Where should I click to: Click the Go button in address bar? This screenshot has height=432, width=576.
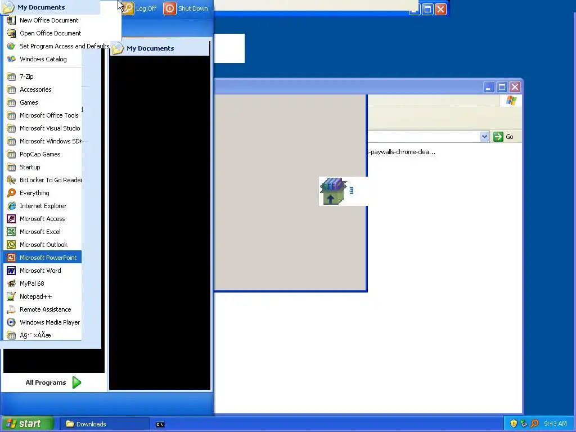pyautogui.click(x=503, y=137)
